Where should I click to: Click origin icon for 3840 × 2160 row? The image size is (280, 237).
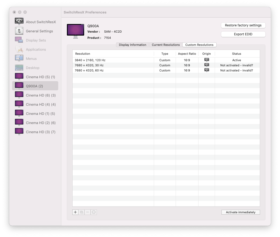(207, 60)
